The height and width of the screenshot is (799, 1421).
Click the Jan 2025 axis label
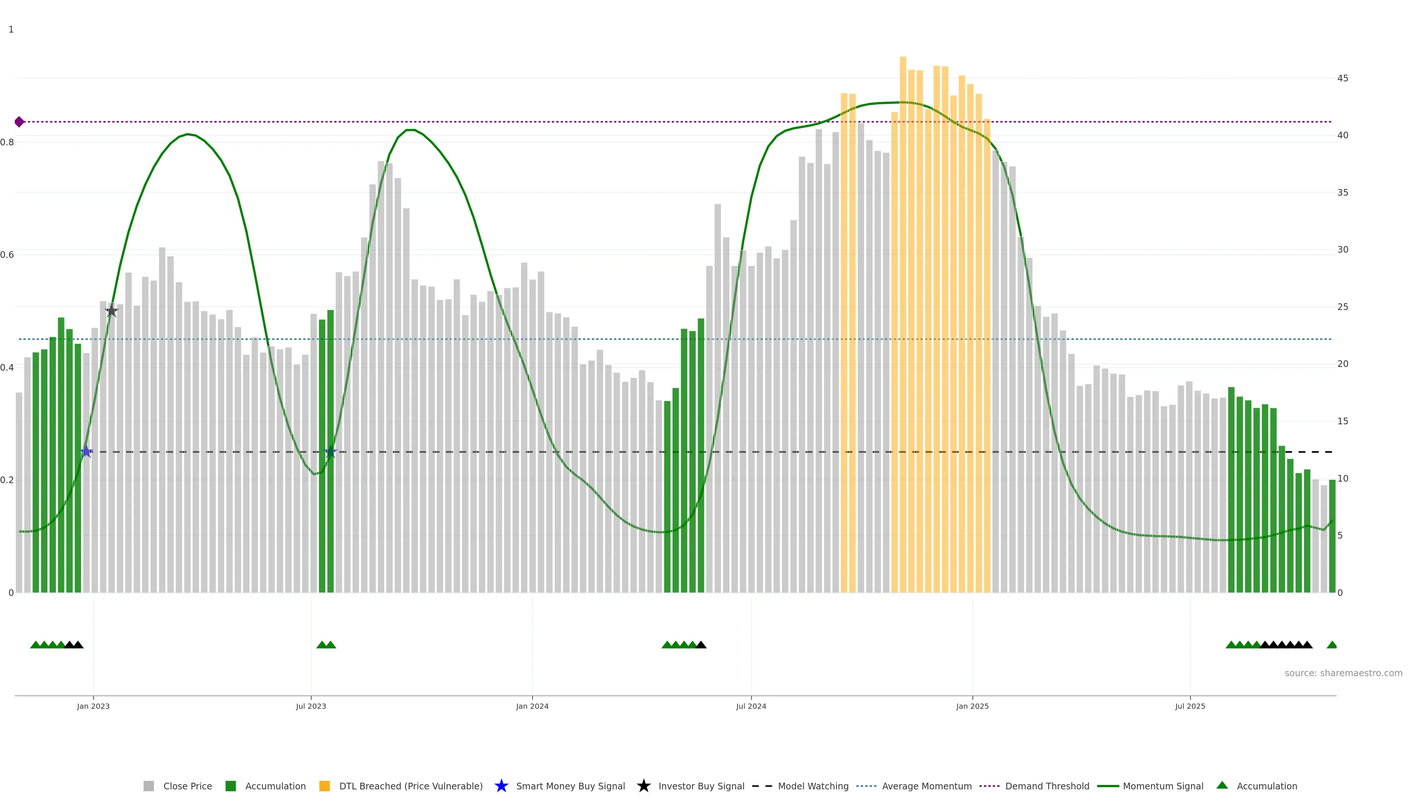coord(972,706)
